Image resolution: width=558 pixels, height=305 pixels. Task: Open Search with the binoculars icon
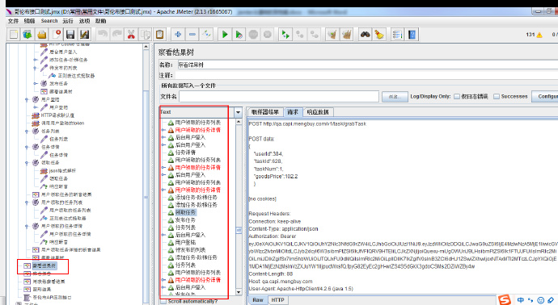coord(365,35)
